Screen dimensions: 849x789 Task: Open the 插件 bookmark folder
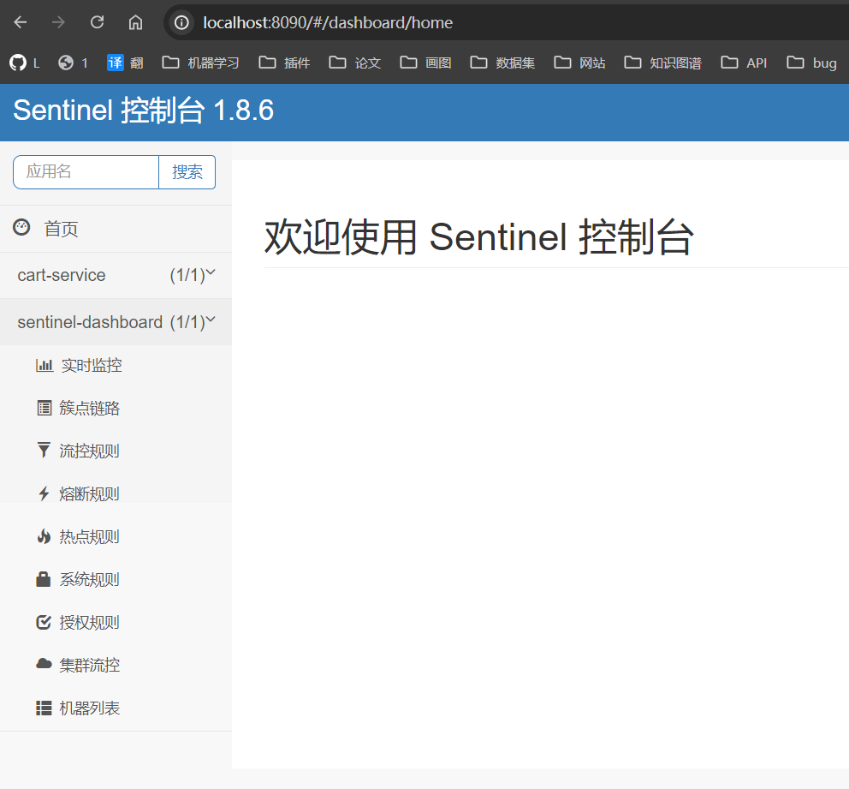point(284,63)
